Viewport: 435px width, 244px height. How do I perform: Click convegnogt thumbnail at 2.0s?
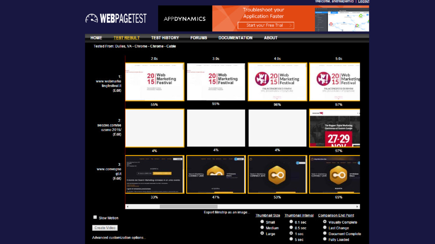pyautogui.click(x=155, y=174)
